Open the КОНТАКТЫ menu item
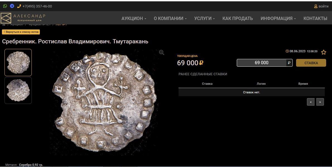 pos(315,18)
